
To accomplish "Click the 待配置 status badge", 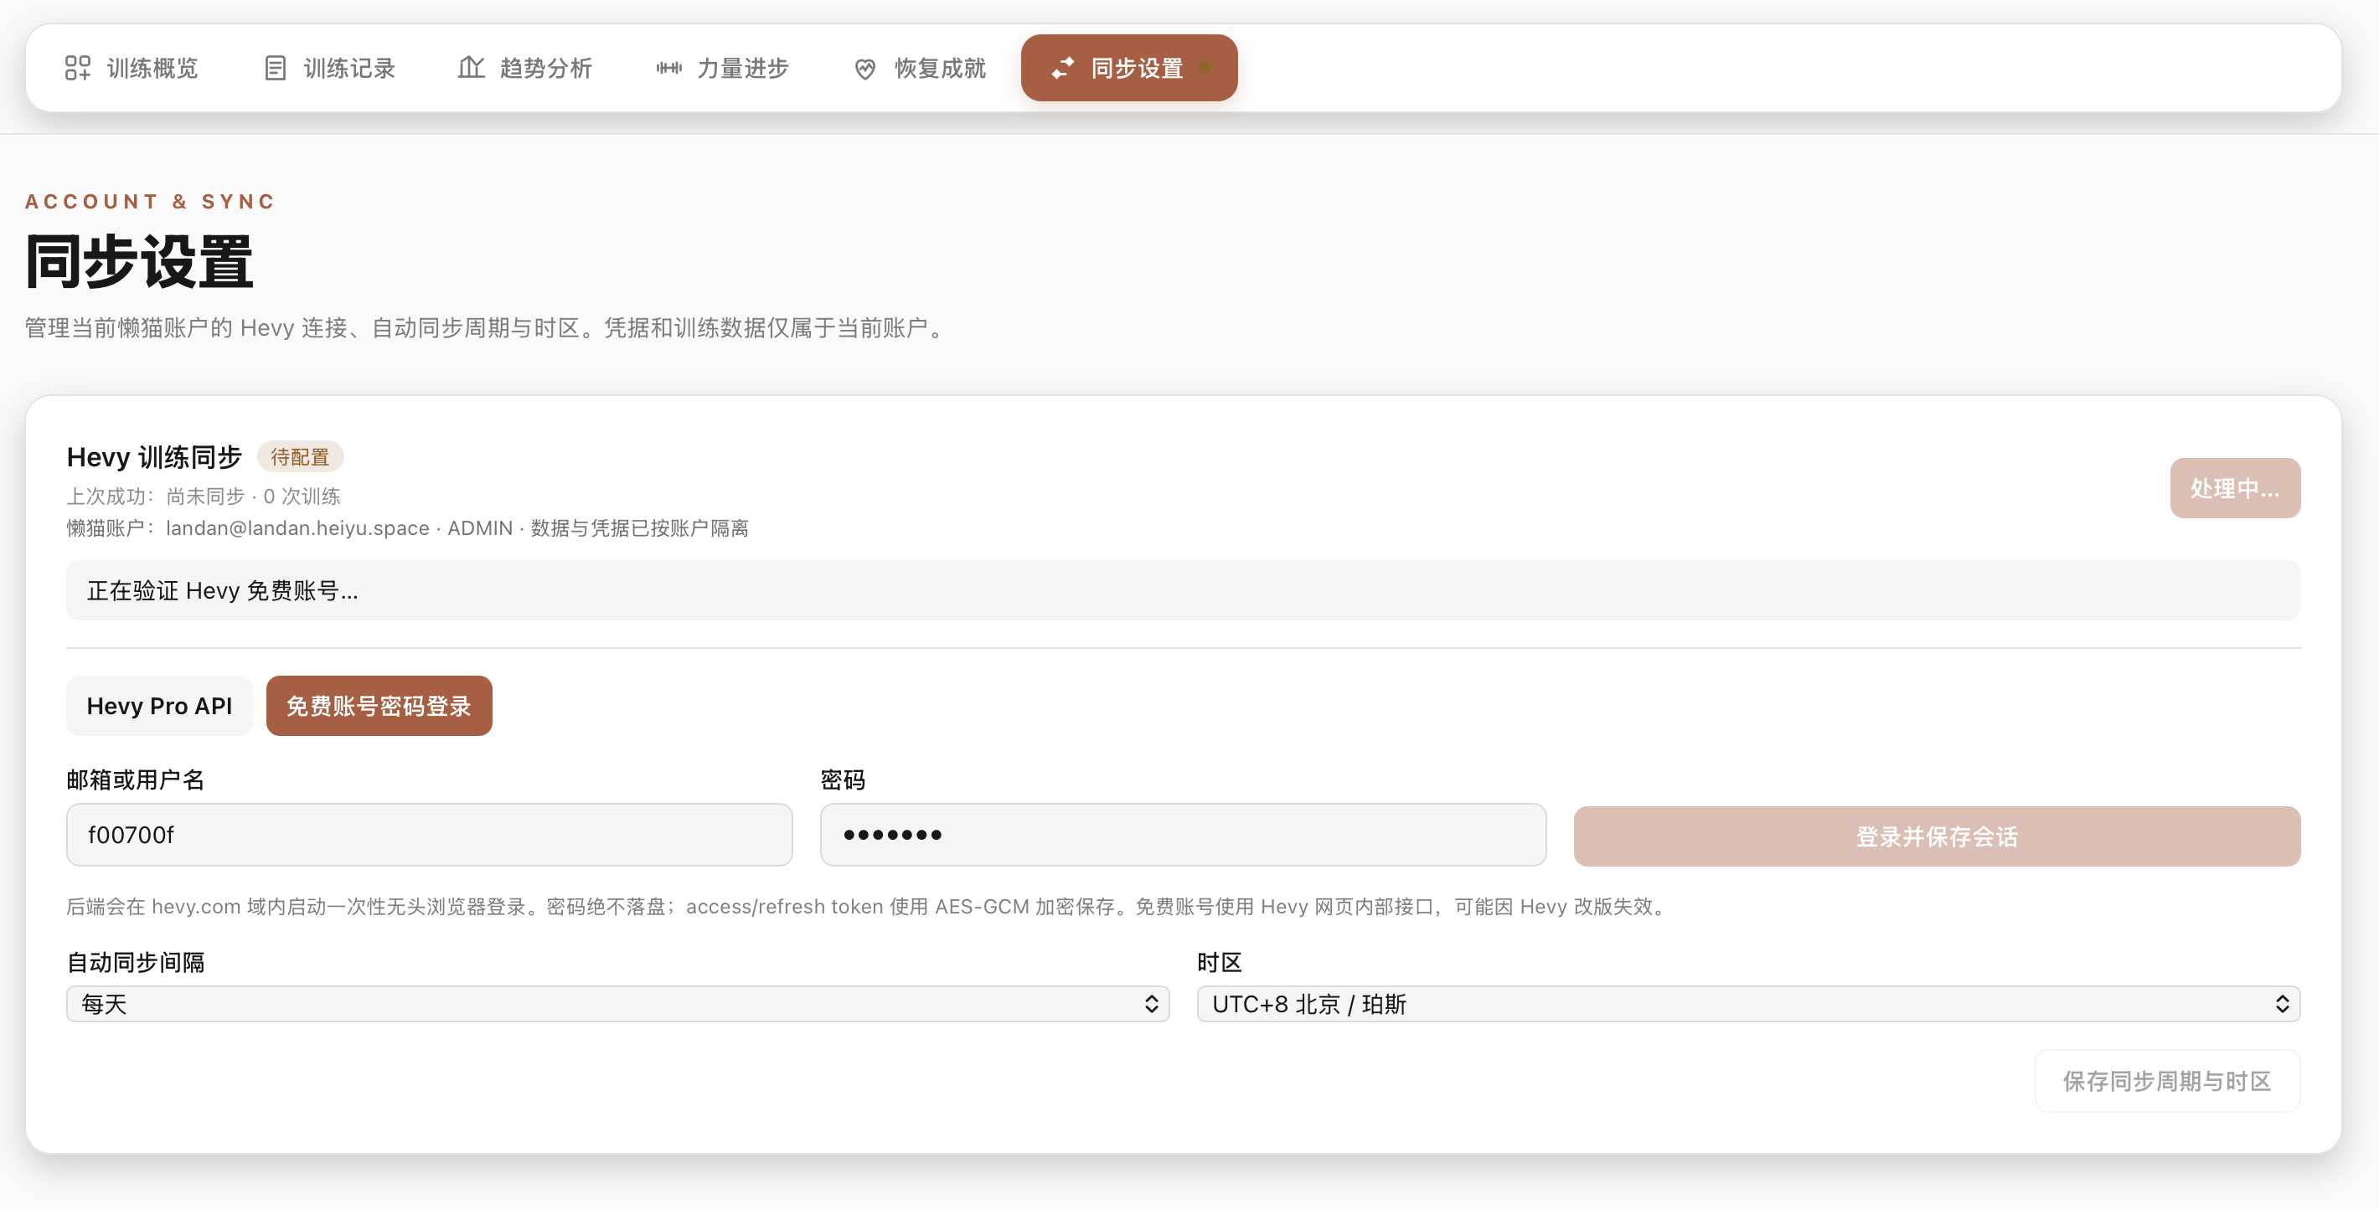I will click(x=300, y=457).
